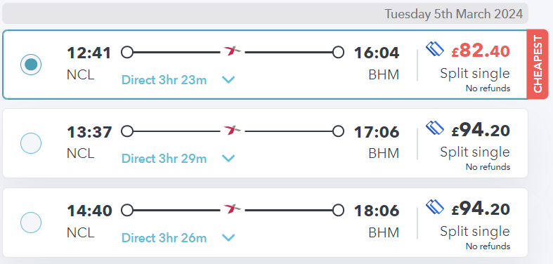This screenshot has width=553, height=264.
Task: Open the Direct 3hr 23m journey link
Action: [x=164, y=80]
